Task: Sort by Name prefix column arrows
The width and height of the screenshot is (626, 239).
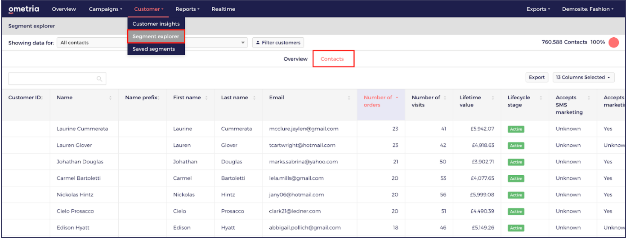Action: click(159, 97)
